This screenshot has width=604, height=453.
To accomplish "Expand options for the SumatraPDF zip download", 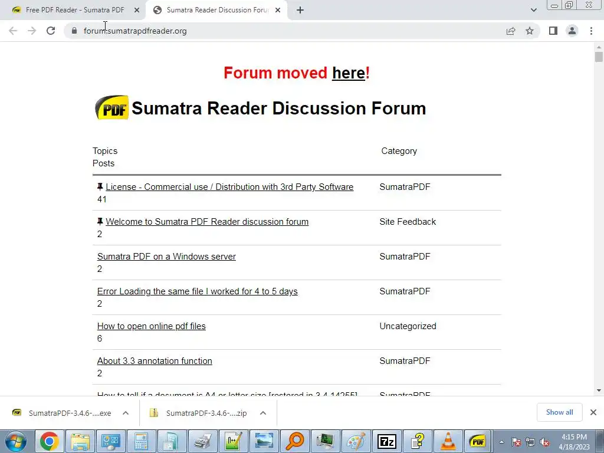I will [263, 413].
